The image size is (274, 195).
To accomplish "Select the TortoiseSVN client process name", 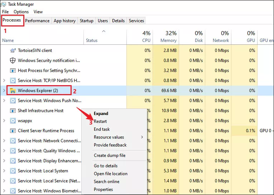I will pyautogui.click(x=35, y=50).
